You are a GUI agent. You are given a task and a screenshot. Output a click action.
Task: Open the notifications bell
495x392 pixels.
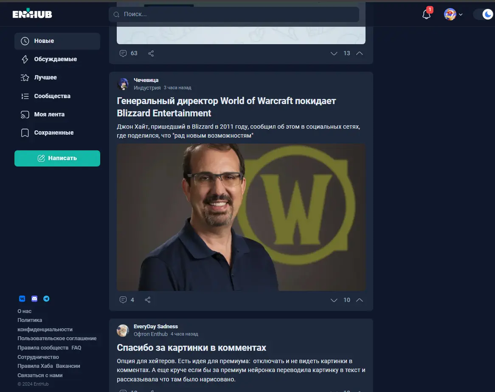(426, 14)
